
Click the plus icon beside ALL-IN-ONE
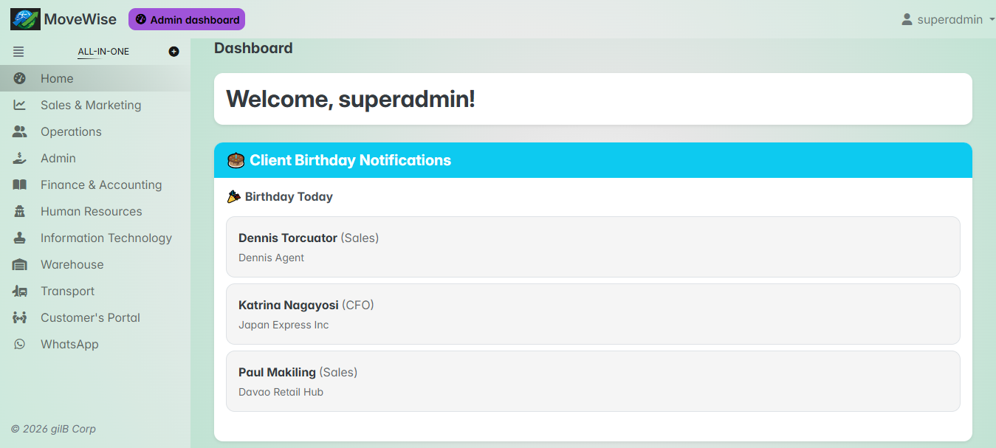point(174,52)
